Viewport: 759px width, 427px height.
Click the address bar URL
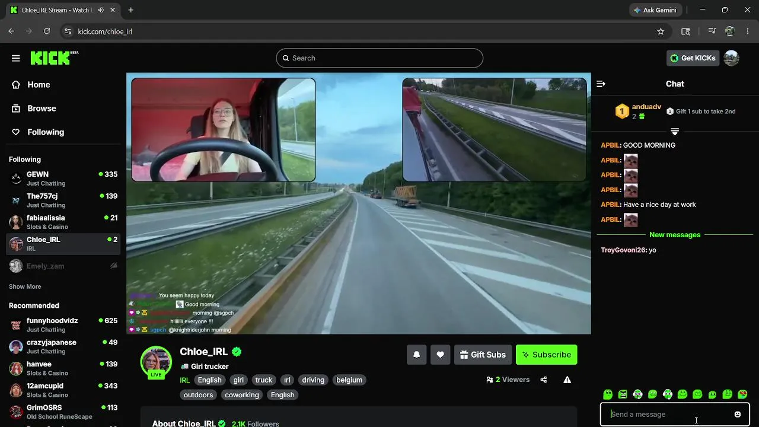pyautogui.click(x=105, y=31)
